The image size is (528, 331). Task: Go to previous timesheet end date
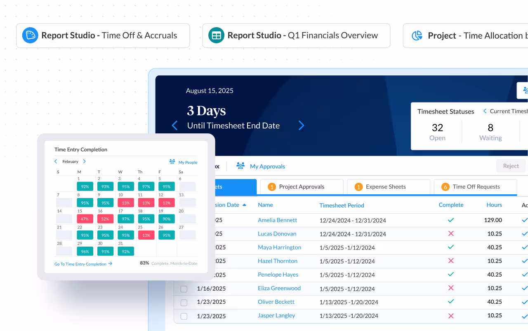pyautogui.click(x=174, y=126)
